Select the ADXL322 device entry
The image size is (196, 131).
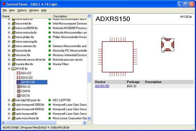27,78
